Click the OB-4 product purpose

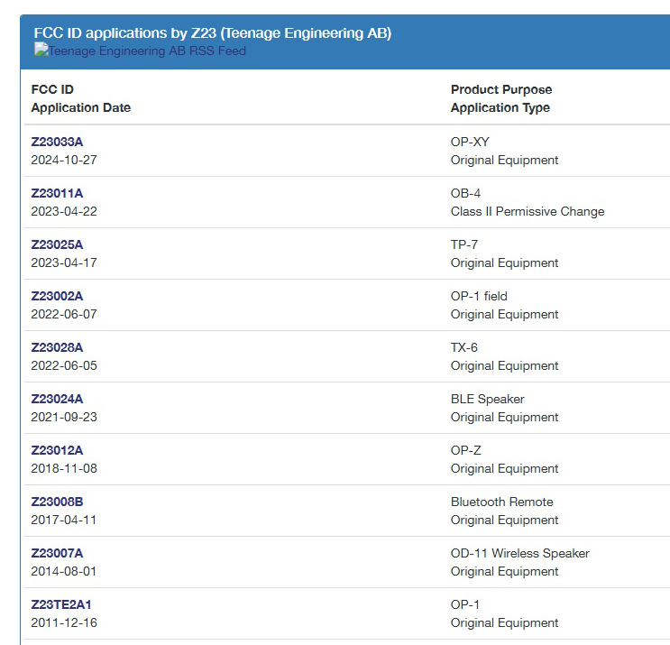(465, 193)
